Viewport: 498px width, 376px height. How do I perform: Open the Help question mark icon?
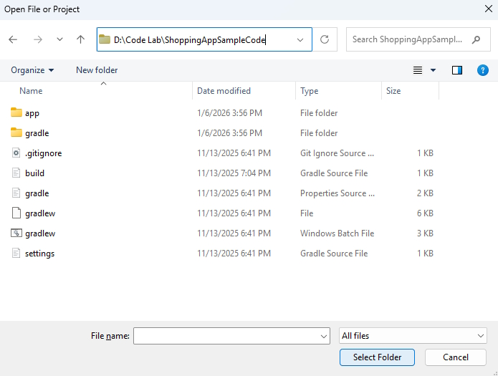click(x=482, y=70)
